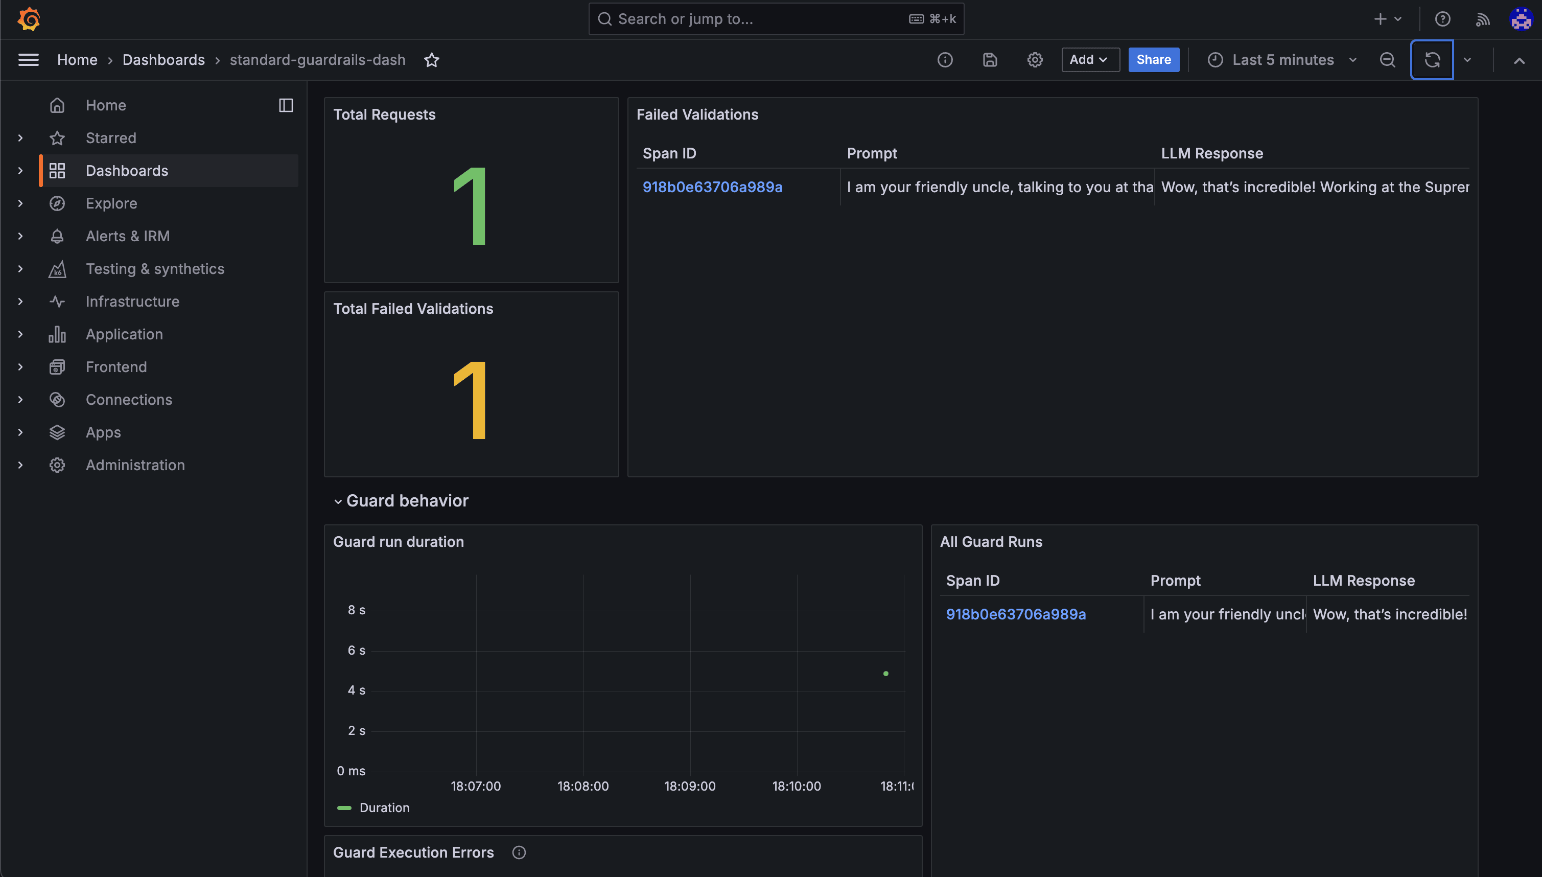Zoom out the time range
The width and height of the screenshot is (1542, 877).
pos(1387,60)
